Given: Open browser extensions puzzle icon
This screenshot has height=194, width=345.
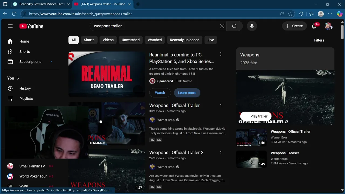Looking at the screenshot, I should tap(301, 14).
